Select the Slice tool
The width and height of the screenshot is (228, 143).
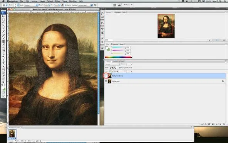pos(3,31)
